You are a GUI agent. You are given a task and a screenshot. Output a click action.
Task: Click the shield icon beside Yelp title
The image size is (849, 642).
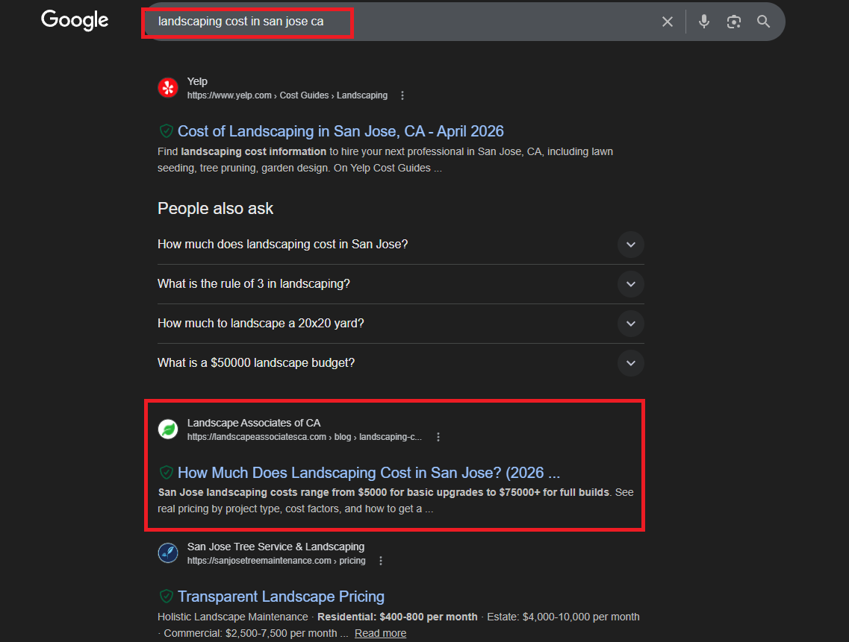tap(167, 131)
